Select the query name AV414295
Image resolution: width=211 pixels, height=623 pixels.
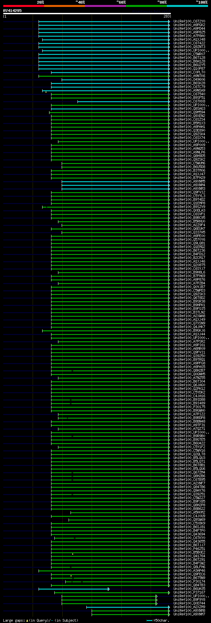click(x=13, y=11)
